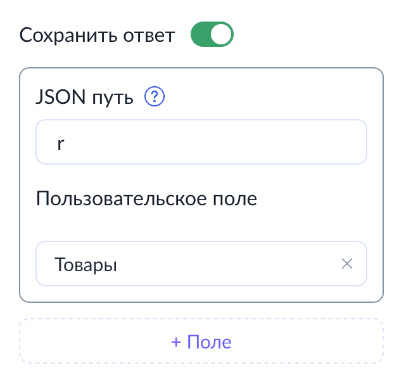399x389 pixels.
Task: Expand the custom field selector box
Action: tap(201, 264)
